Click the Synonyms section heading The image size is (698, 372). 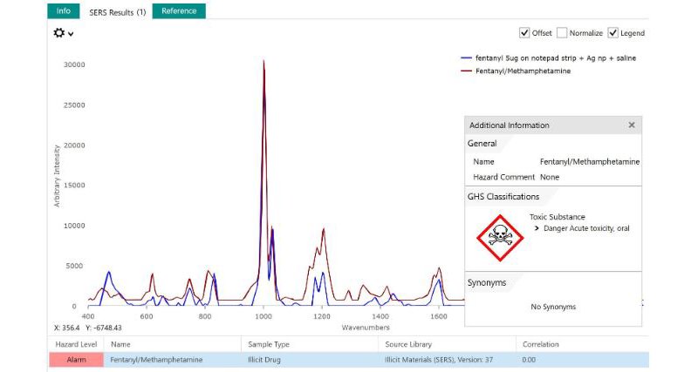pyautogui.click(x=487, y=282)
